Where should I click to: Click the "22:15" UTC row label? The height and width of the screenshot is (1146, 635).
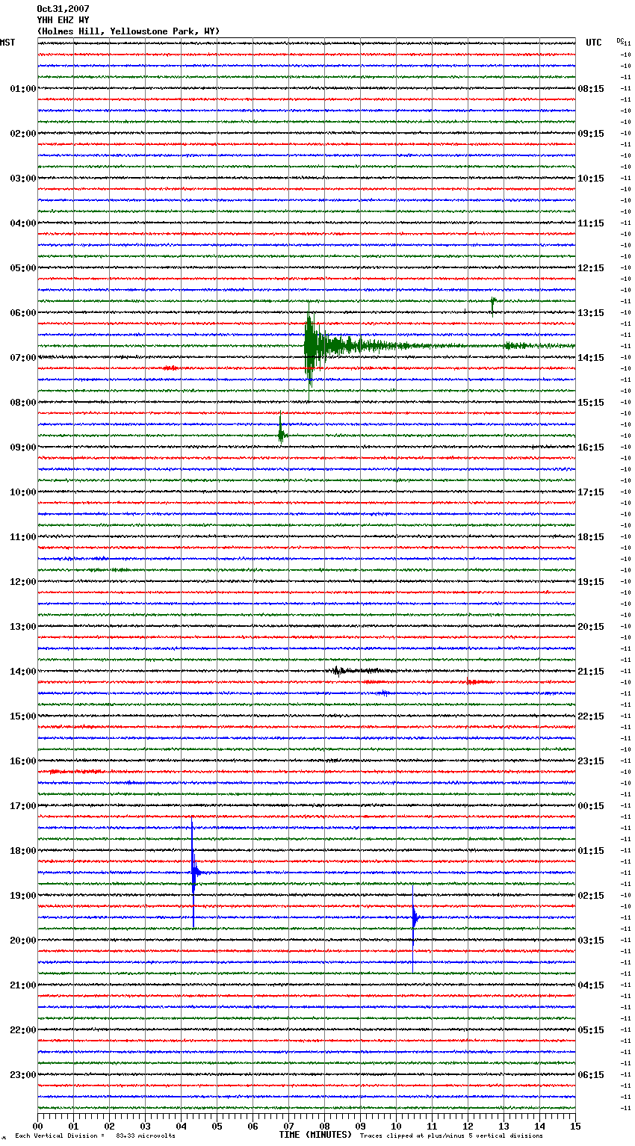click(x=591, y=716)
